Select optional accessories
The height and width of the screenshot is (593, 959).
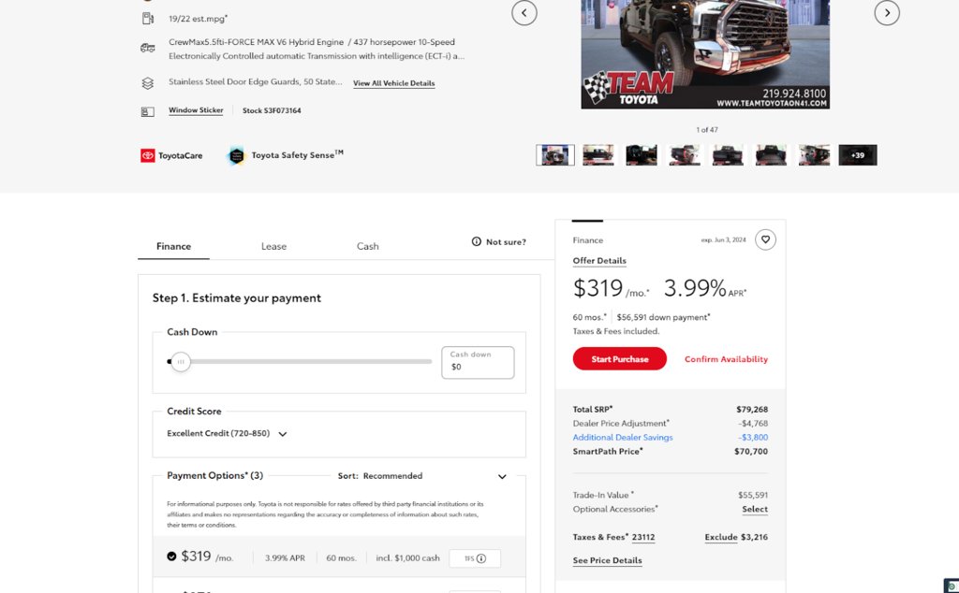click(755, 510)
